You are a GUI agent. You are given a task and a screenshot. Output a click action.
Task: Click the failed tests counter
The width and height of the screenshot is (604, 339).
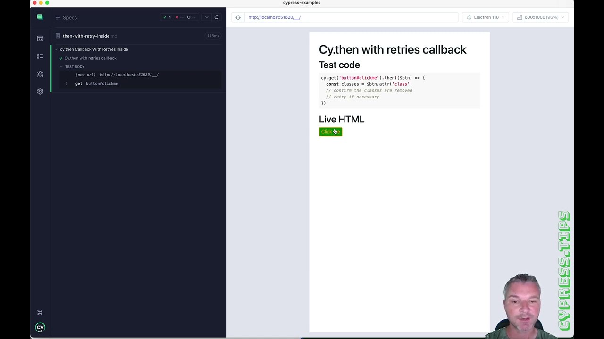pos(179,17)
